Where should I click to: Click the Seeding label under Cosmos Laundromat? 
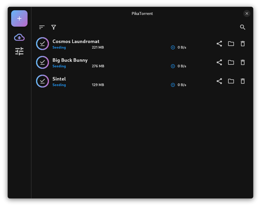point(59,47)
